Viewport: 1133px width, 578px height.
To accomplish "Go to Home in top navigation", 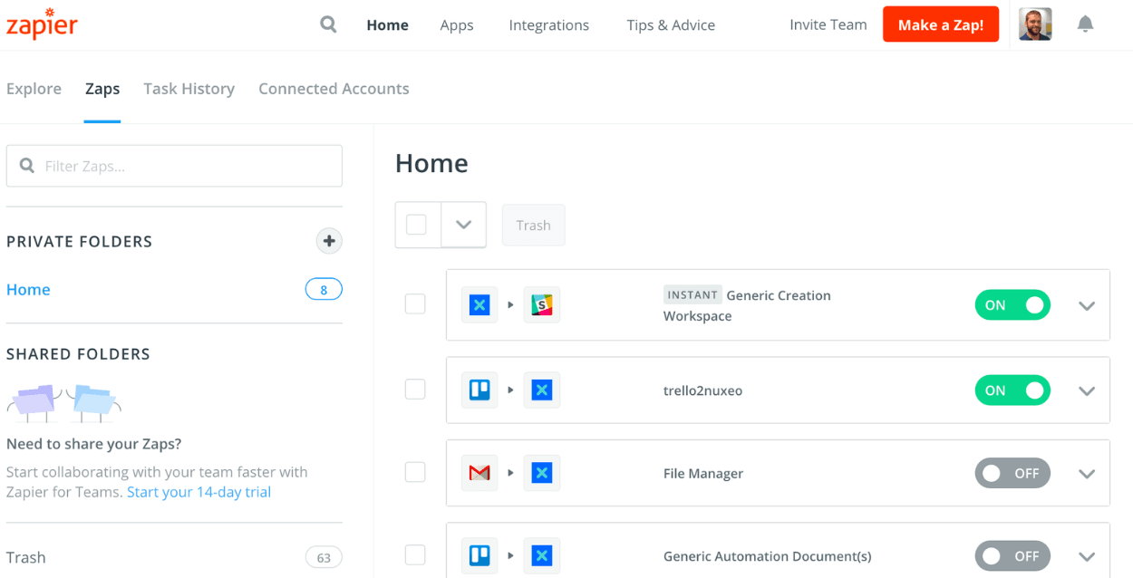I will (387, 25).
